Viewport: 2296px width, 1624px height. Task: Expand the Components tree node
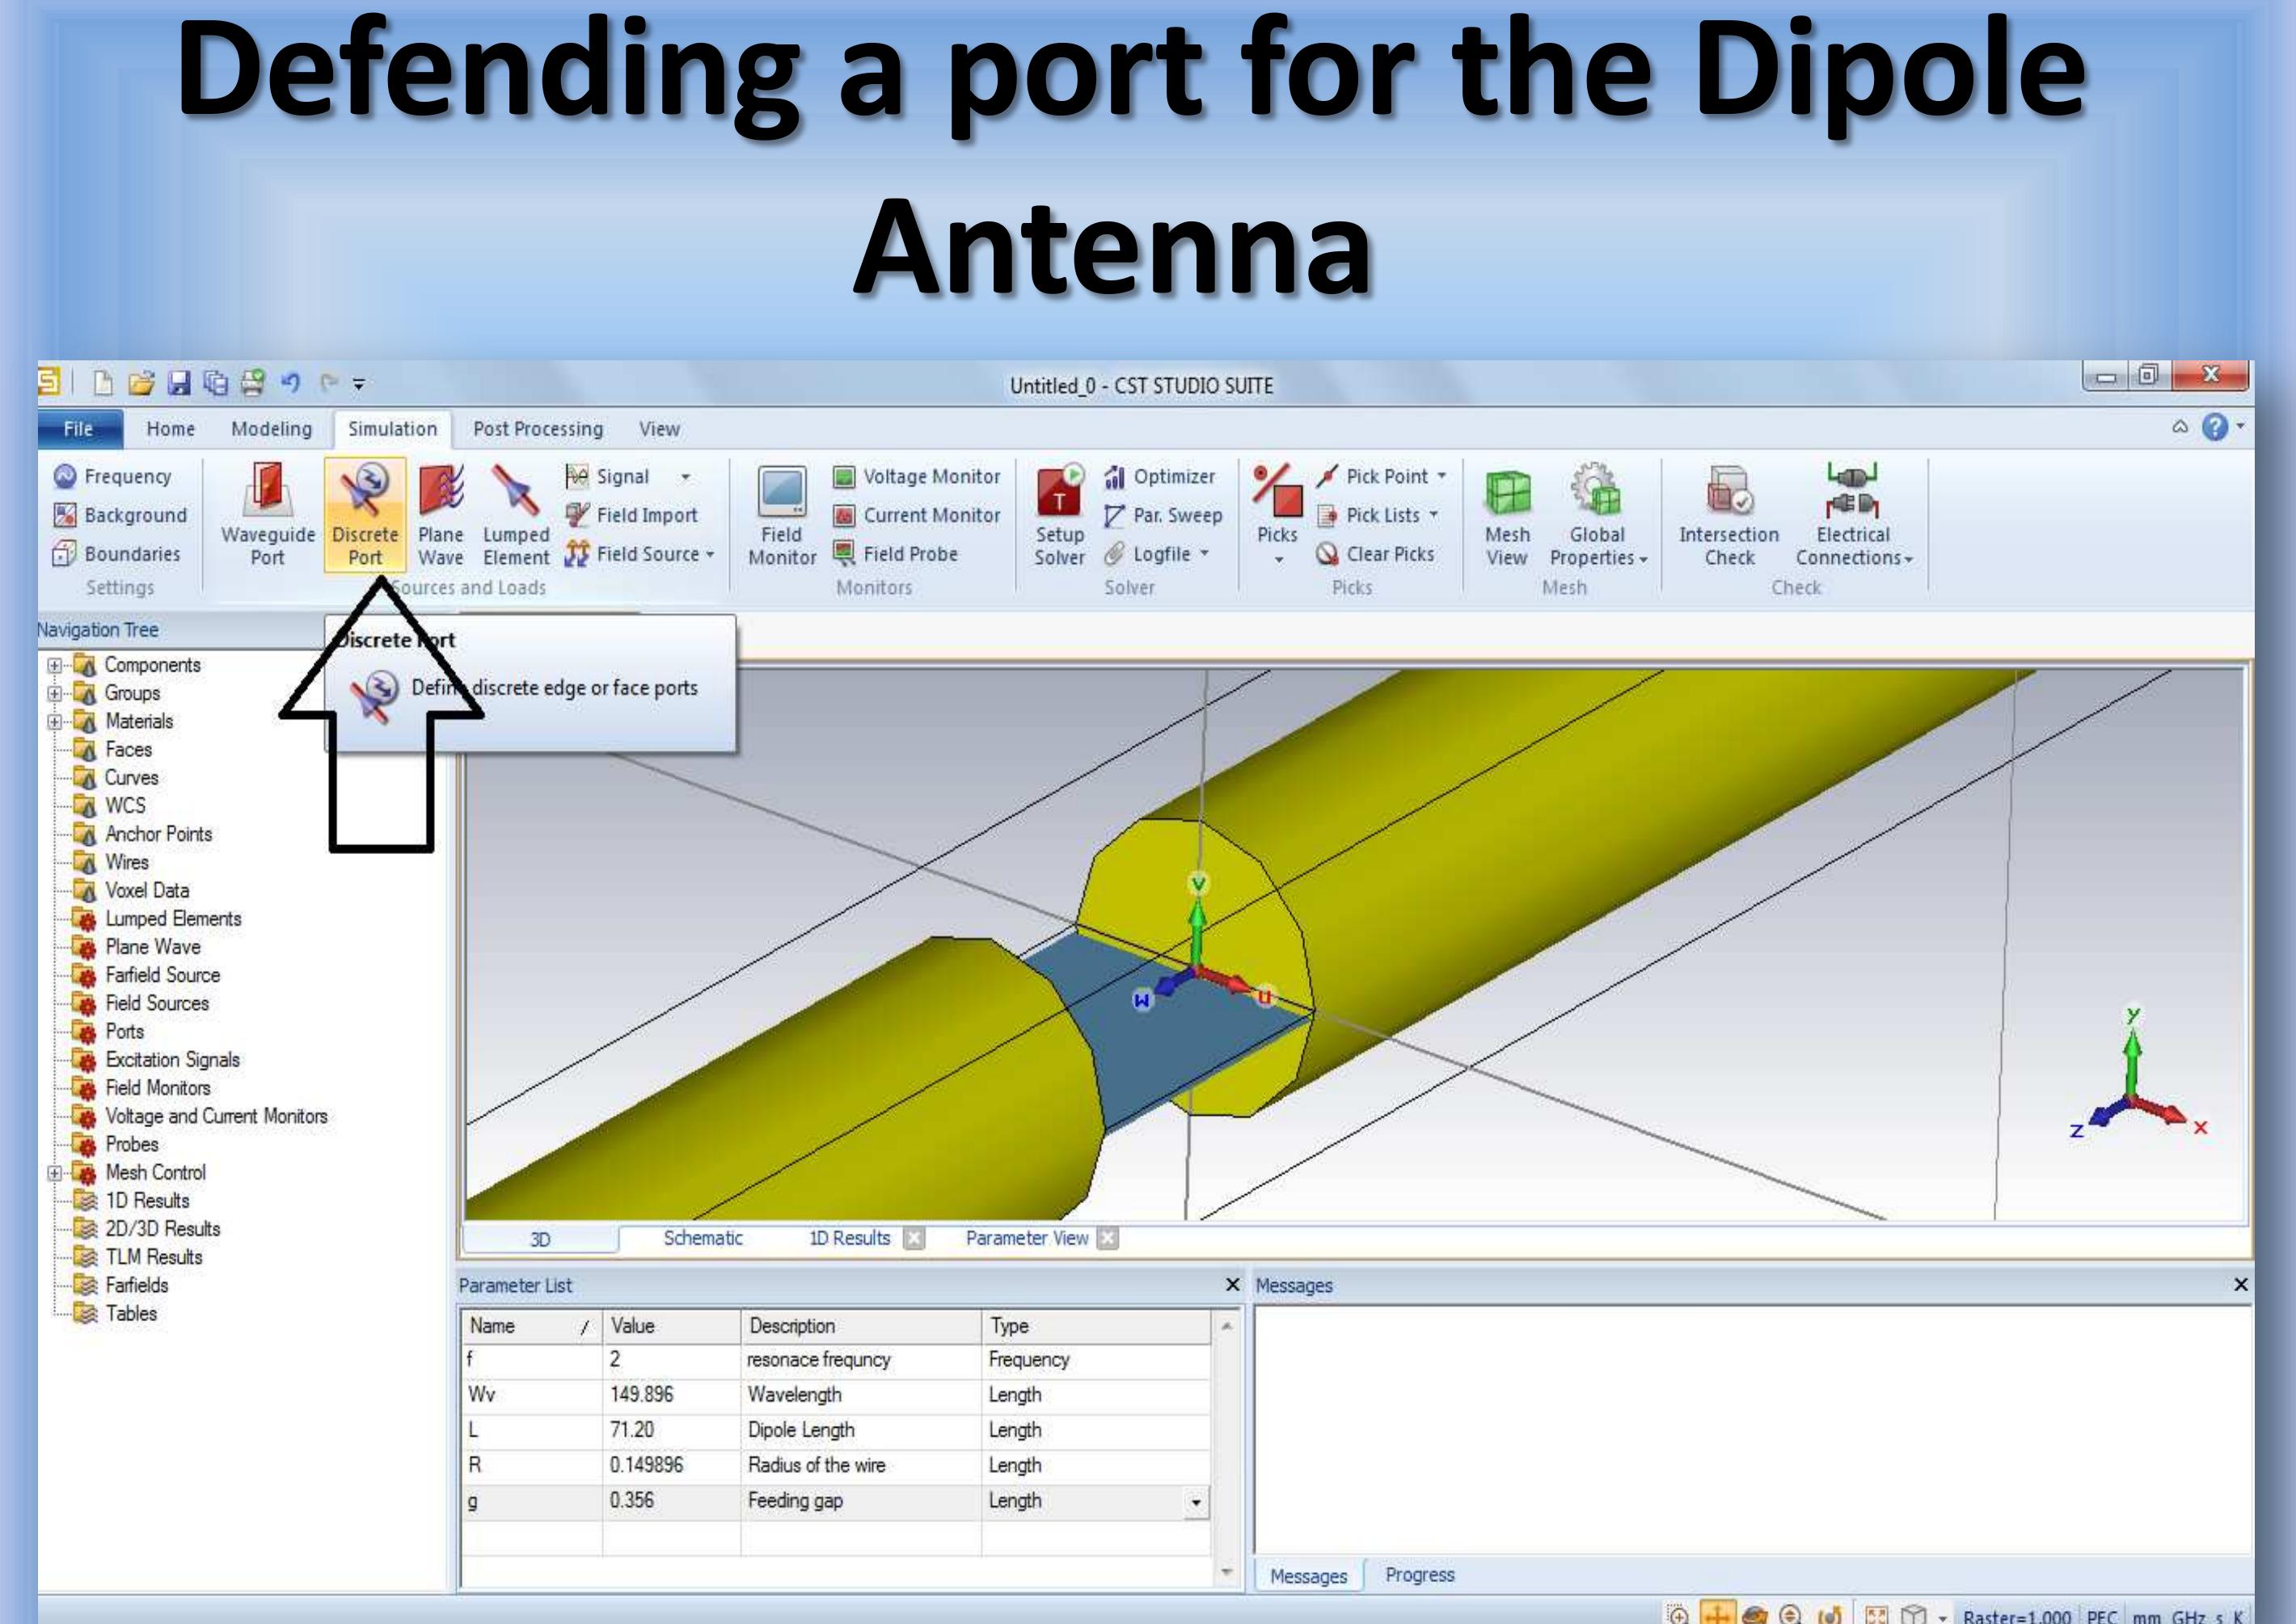point(55,664)
